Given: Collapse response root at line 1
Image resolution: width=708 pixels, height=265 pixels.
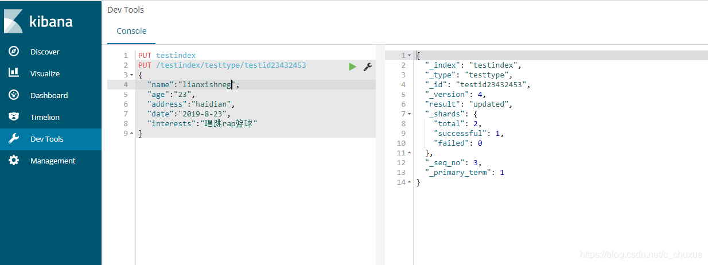Looking at the screenshot, I should pyautogui.click(x=409, y=56).
